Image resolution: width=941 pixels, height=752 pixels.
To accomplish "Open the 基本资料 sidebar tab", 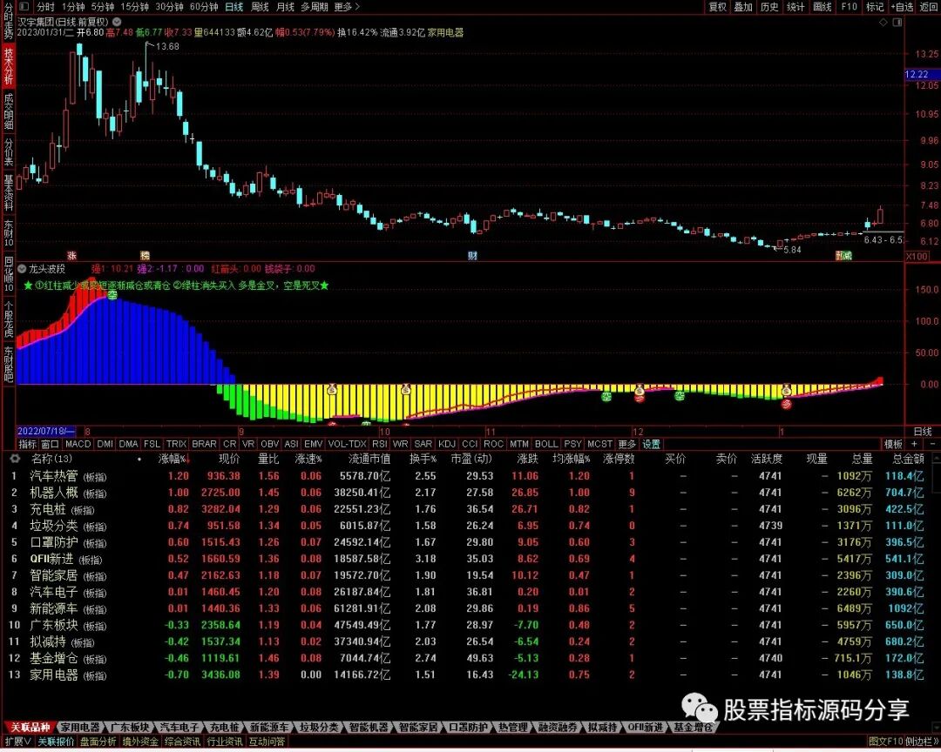I will coord(9,191).
